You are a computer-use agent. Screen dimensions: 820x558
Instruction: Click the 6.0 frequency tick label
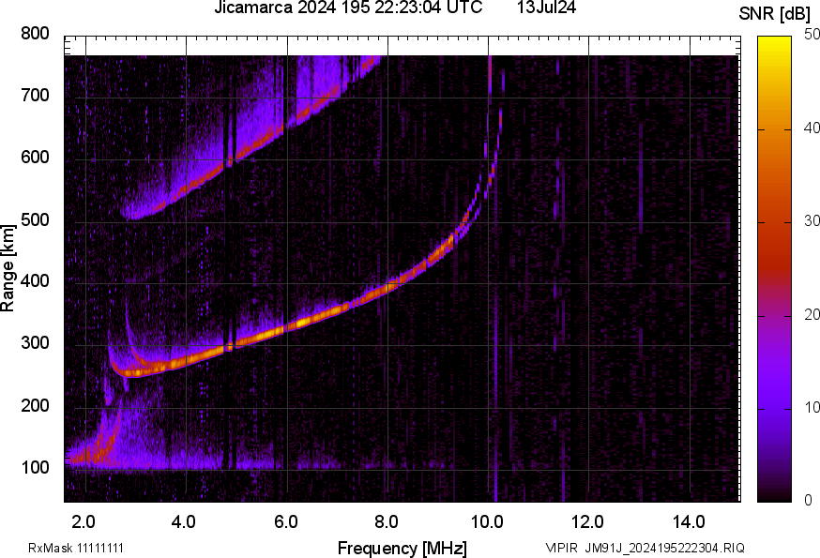[285, 521]
